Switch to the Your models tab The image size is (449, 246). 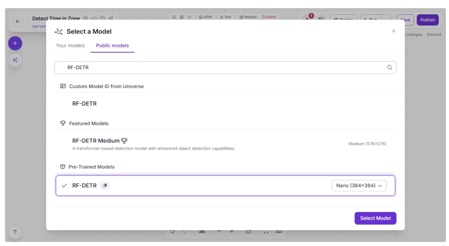[x=70, y=45]
